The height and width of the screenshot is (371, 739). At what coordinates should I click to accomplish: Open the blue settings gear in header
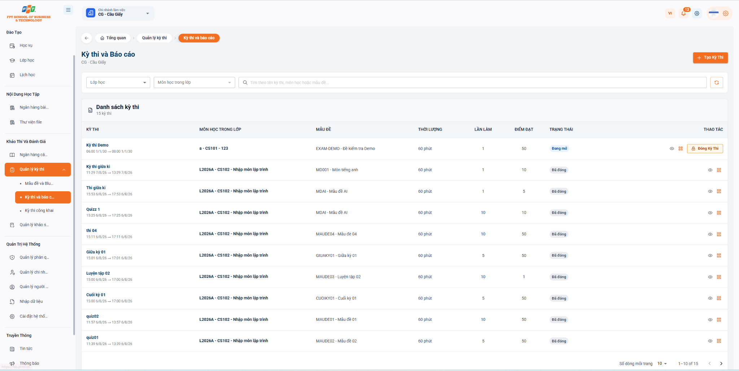[x=697, y=13]
